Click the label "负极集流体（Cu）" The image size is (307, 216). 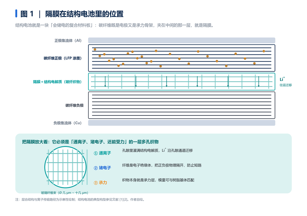[x=68, y=123]
